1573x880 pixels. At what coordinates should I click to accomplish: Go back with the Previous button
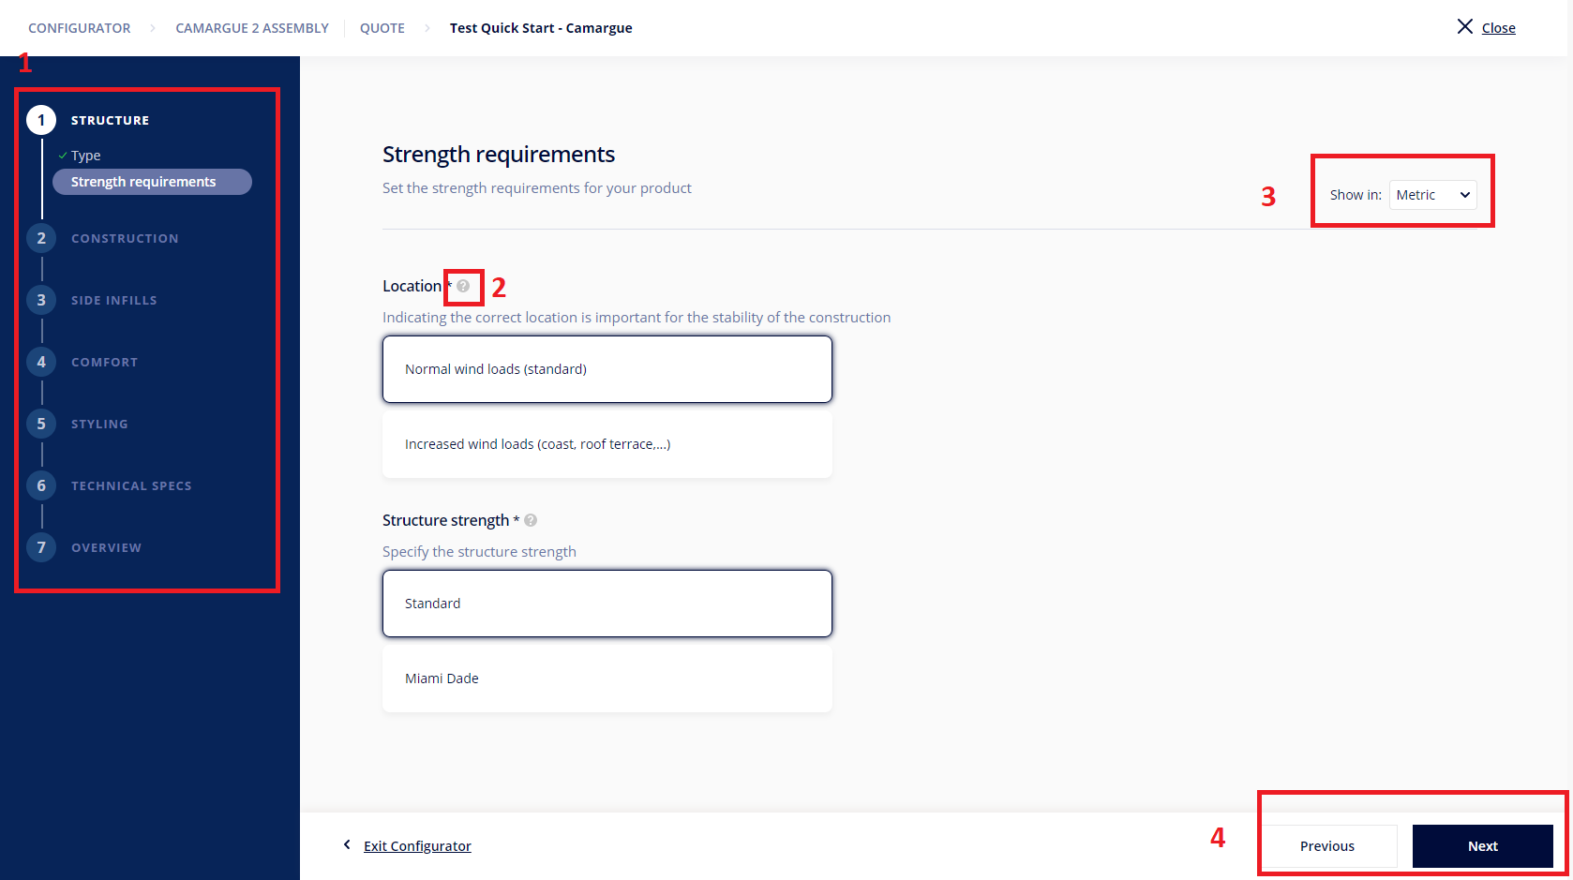tap(1326, 846)
